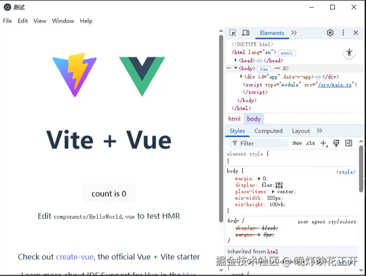Click the min-height 100vh value
366x276 pixels.
pyautogui.click(x=277, y=205)
